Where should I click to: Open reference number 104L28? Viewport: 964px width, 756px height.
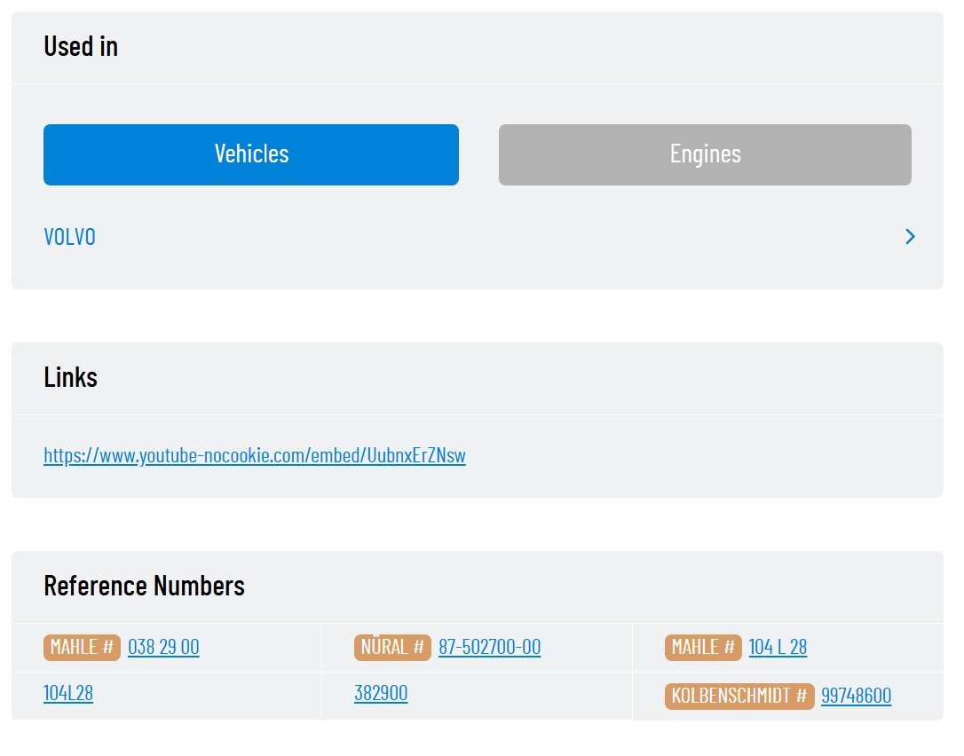click(x=68, y=693)
